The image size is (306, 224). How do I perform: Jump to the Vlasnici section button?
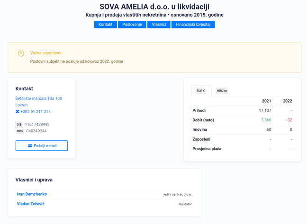[x=159, y=25]
